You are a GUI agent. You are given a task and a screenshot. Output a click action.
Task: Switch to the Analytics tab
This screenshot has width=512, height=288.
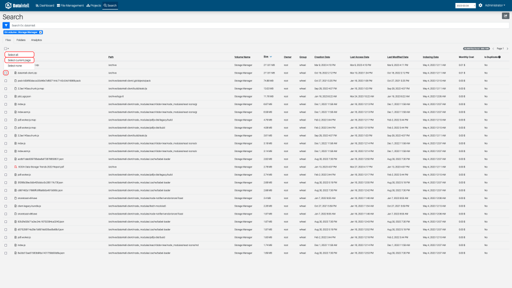point(36,40)
